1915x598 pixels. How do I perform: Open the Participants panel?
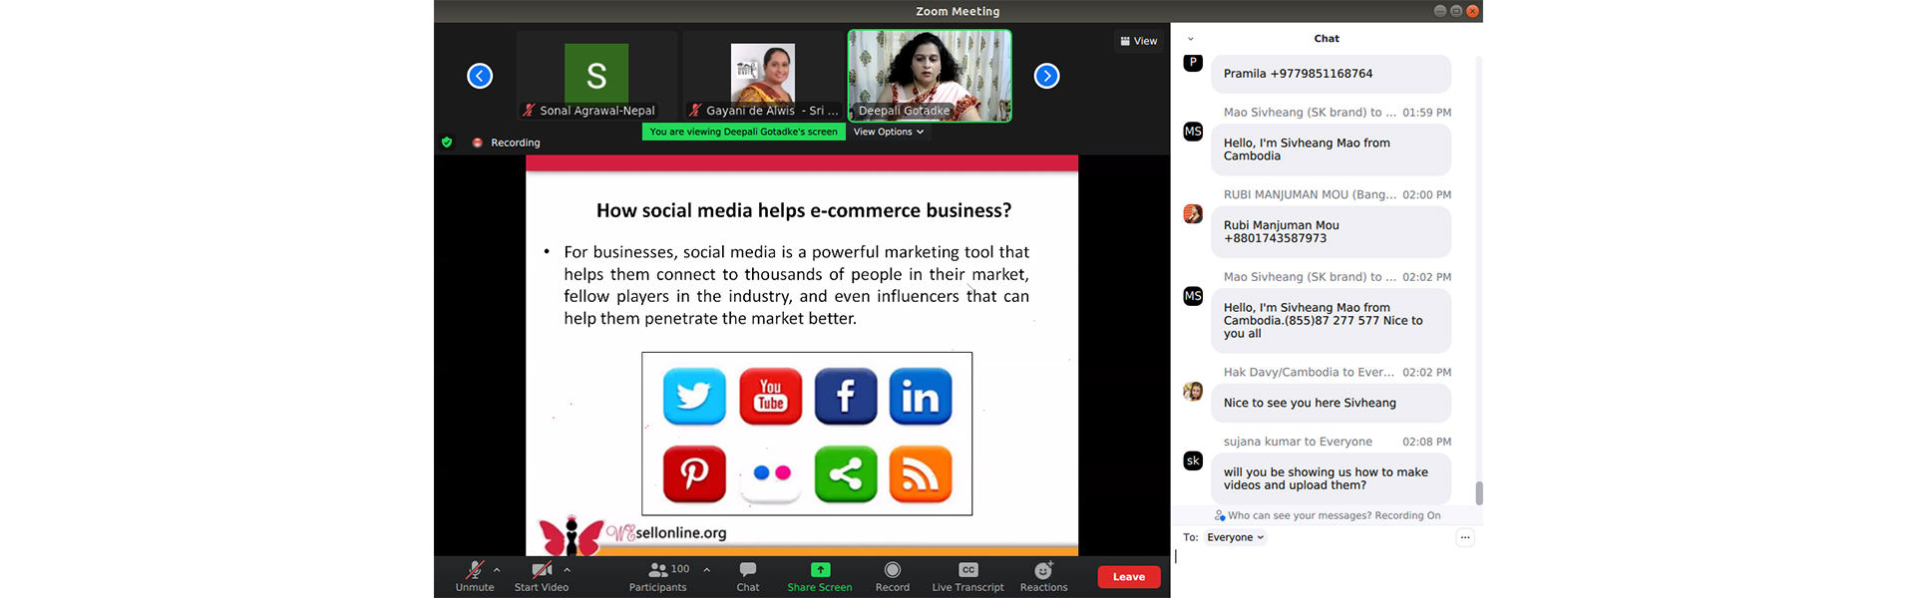[658, 576]
